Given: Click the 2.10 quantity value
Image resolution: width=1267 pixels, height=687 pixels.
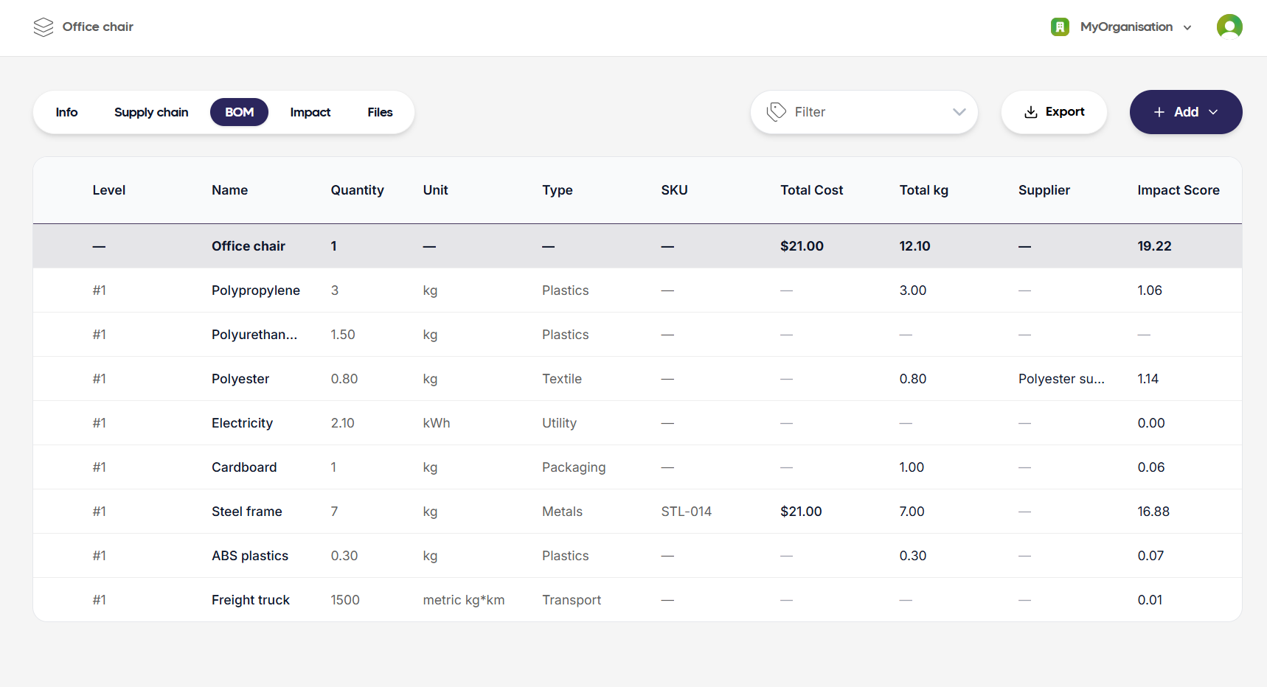Looking at the screenshot, I should point(342,423).
